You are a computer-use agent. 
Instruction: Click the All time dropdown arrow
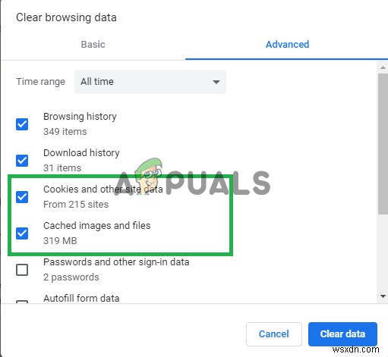click(x=216, y=82)
